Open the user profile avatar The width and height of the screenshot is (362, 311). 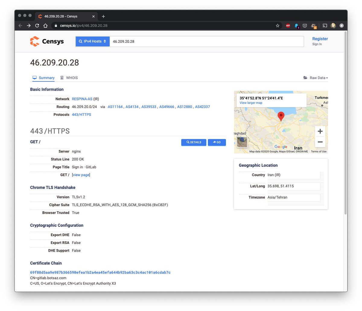pyautogui.click(x=333, y=26)
